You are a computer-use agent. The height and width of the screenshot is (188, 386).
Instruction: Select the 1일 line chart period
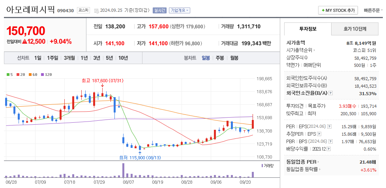click(x=37, y=58)
